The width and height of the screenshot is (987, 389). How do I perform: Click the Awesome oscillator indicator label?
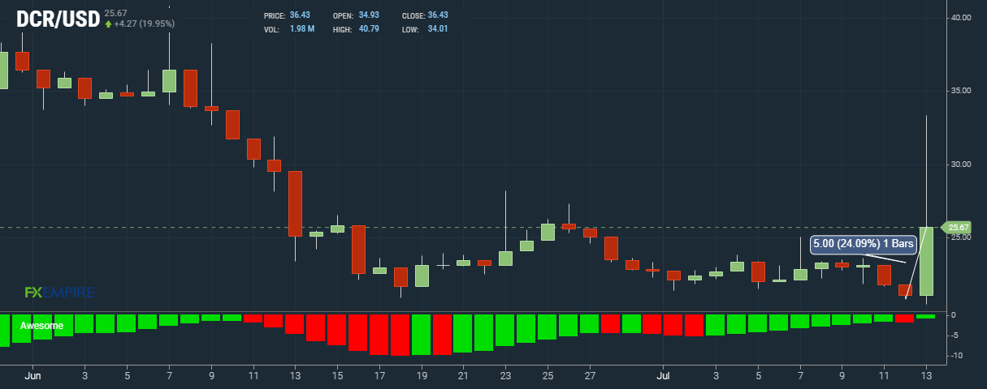click(x=41, y=326)
